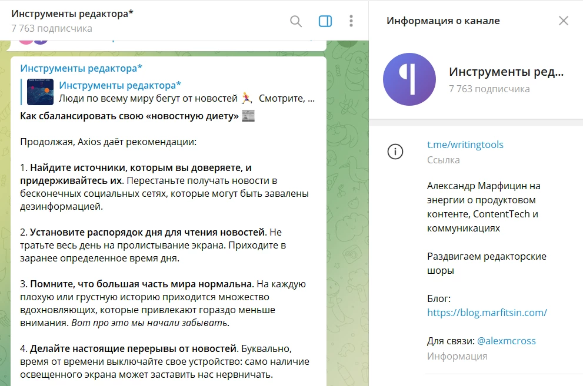
Task: Click the running person emoji in quote
Action: coord(247,98)
